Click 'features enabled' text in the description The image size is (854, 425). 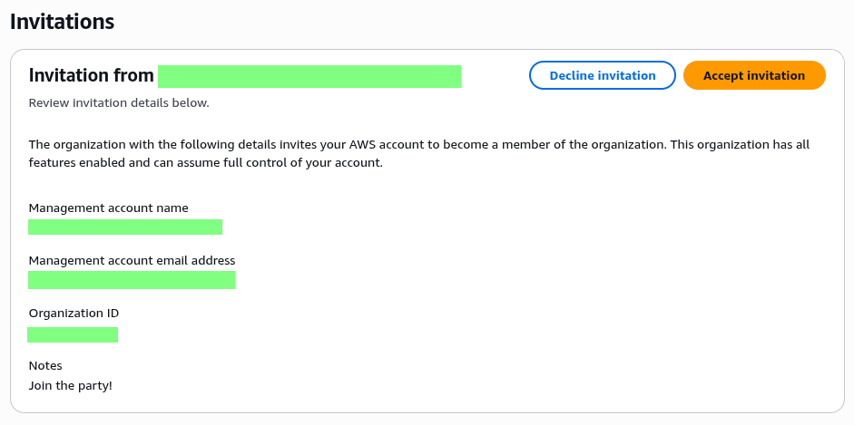point(75,163)
